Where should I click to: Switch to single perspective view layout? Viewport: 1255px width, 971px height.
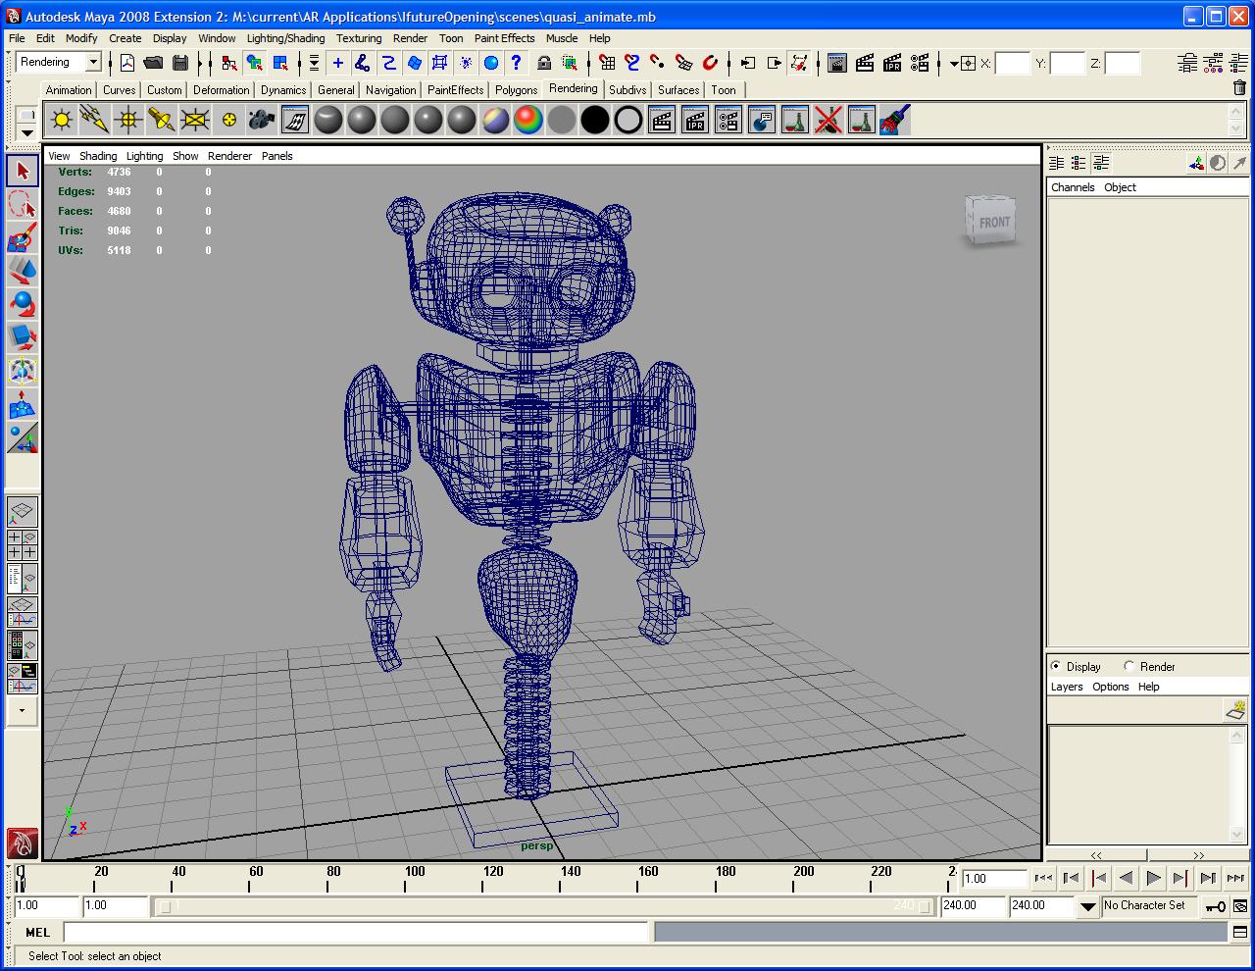tap(23, 511)
